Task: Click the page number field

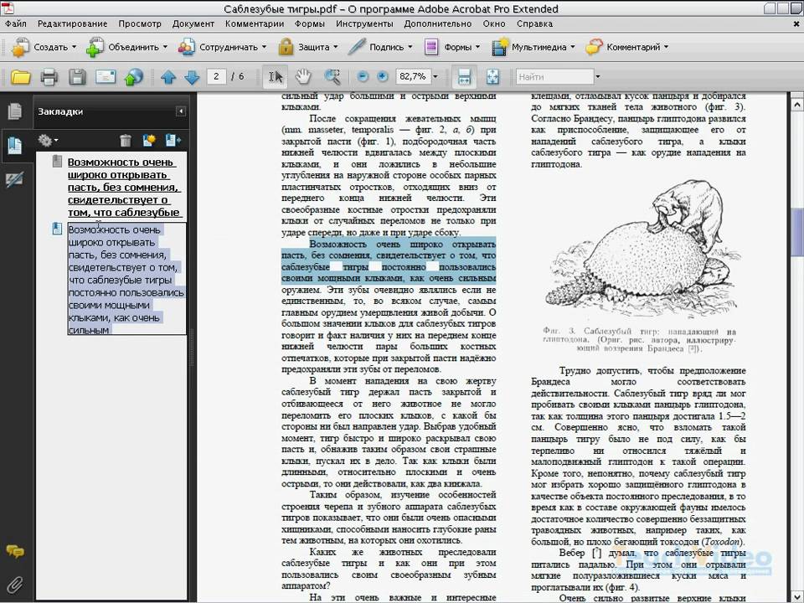Action: point(216,76)
